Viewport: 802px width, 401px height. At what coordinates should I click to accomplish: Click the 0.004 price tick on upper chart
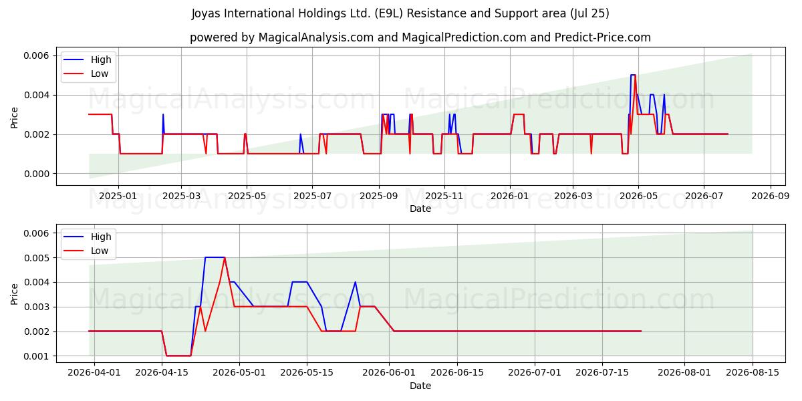coord(37,95)
